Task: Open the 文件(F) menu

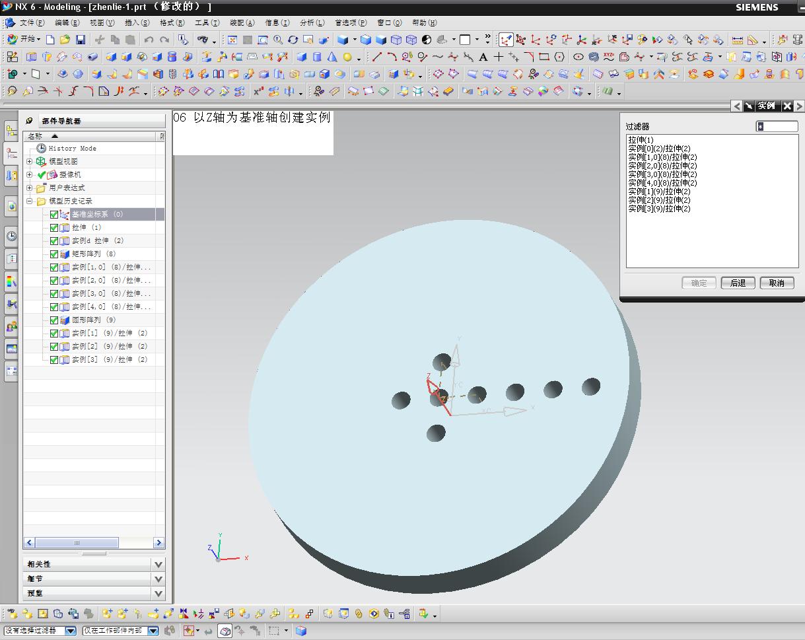Action: pos(32,22)
